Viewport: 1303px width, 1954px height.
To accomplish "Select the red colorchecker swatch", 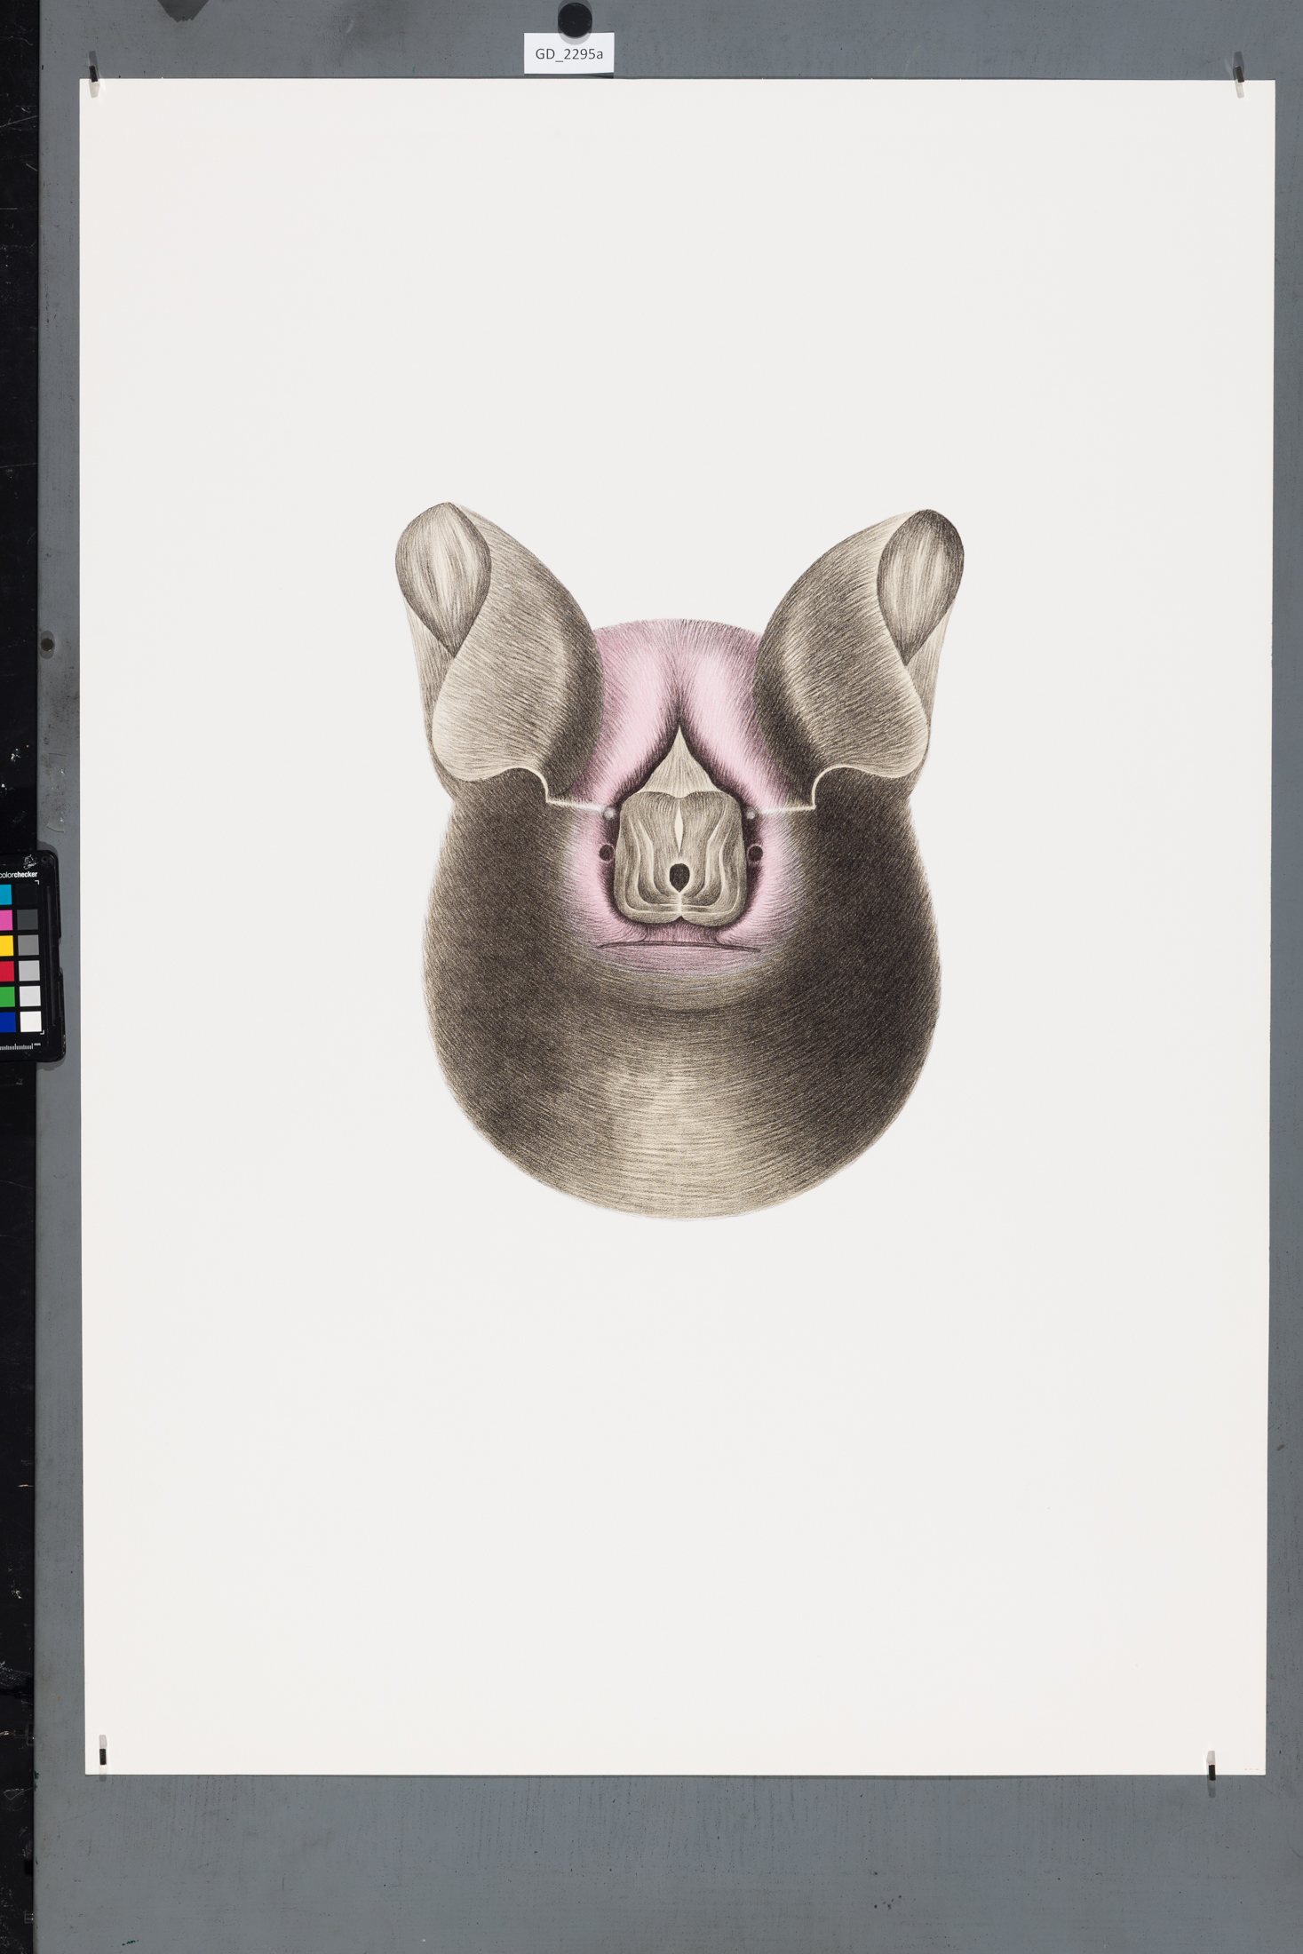I will click(6, 971).
